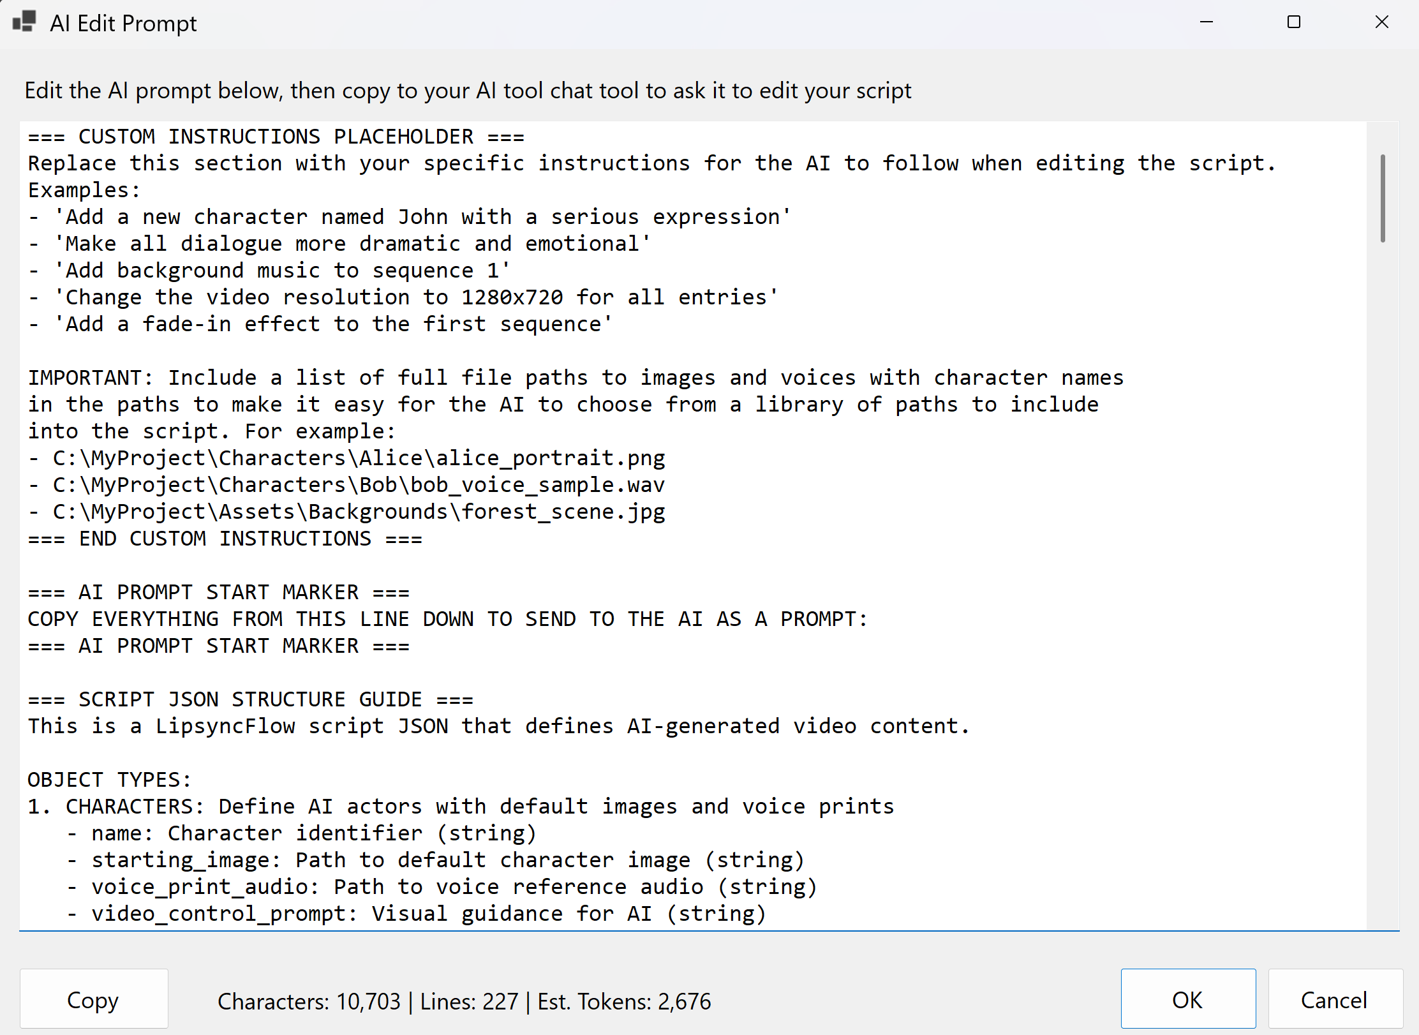Screen dimensions: 1419x1035
Task: Click the CUSTOM INSTRUCTIONS PLACEHOLDER heading line
Action: 276,136
